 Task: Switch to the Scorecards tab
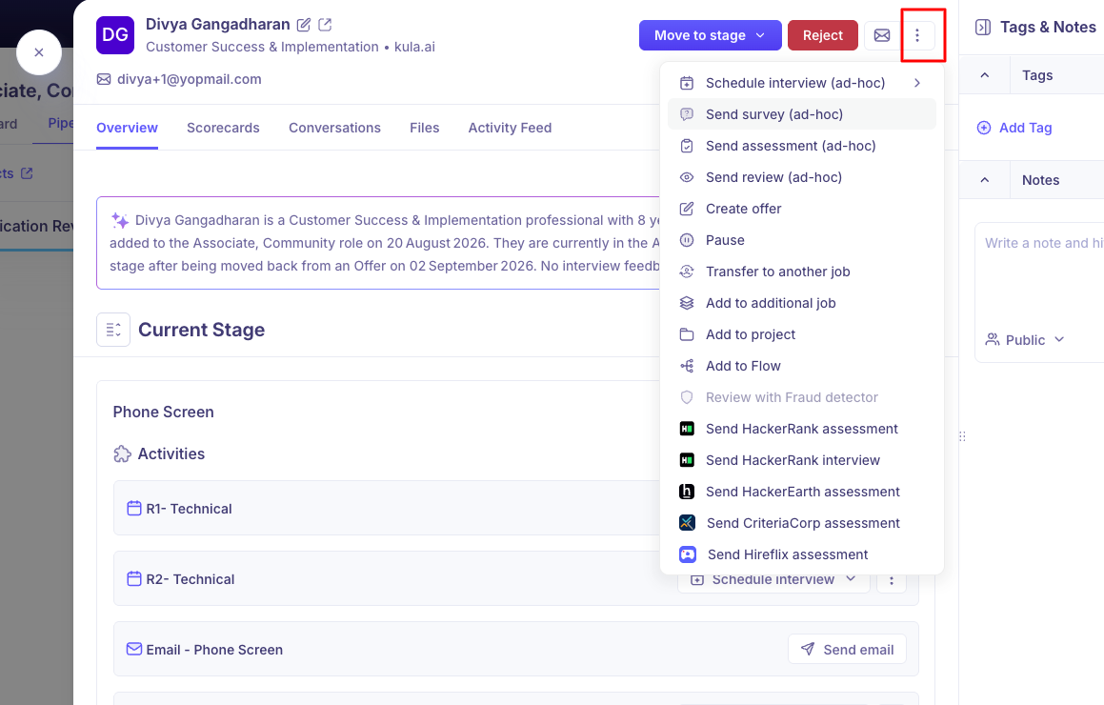[x=223, y=129]
